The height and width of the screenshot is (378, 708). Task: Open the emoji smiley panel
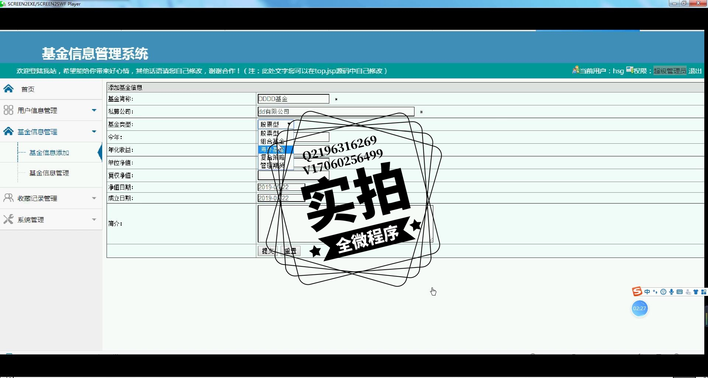click(x=663, y=292)
